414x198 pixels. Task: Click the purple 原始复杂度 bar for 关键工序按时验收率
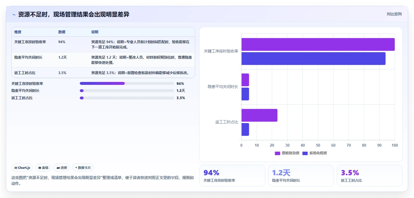318,44
